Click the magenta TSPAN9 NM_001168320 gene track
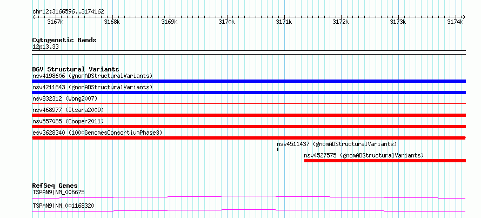This screenshot has height=218, width=481. pyautogui.click(x=249, y=210)
